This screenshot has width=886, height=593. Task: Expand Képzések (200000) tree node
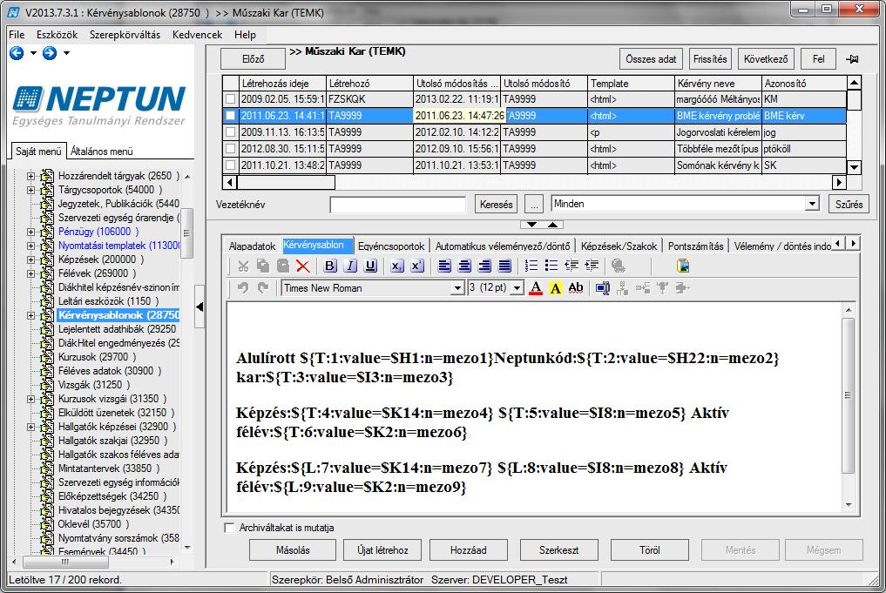coord(31,259)
